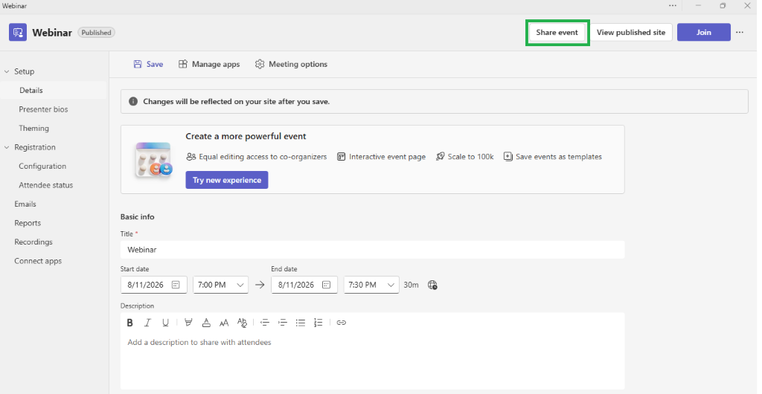Select Details in the sidebar

(54, 90)
